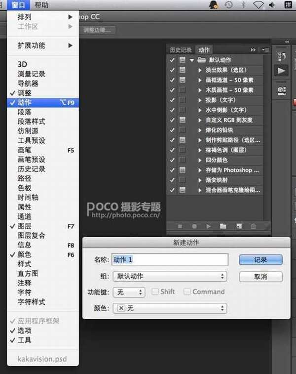
Task: Open the 组 dropdown showing 默认动作
Action: click(x=170, y=276)
